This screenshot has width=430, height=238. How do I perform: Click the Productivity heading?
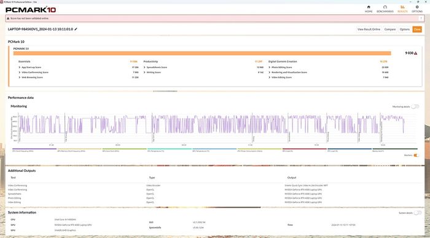click(x=150, y=61)
